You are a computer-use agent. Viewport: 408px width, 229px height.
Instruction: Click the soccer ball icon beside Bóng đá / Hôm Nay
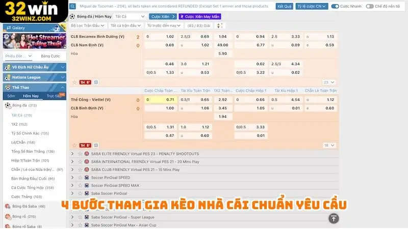[72, 16]
